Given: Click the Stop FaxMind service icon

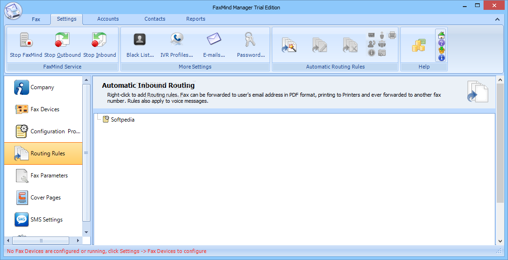Looking at the screenshot, I should (26, 40).
